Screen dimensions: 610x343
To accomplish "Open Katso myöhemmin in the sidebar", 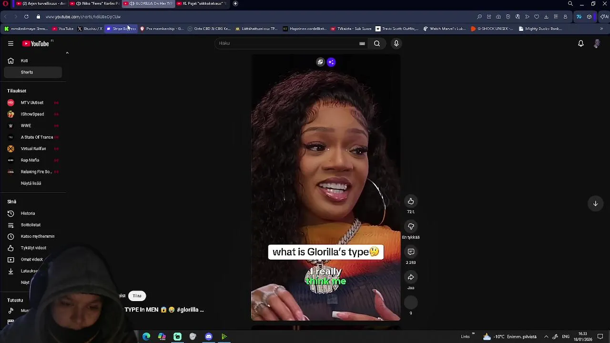I will (32, 236).
